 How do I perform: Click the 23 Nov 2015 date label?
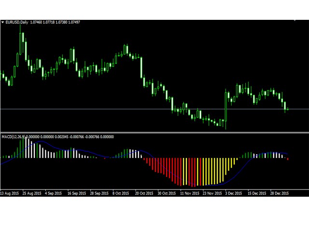pyautogui.click(x=212, y=193)
